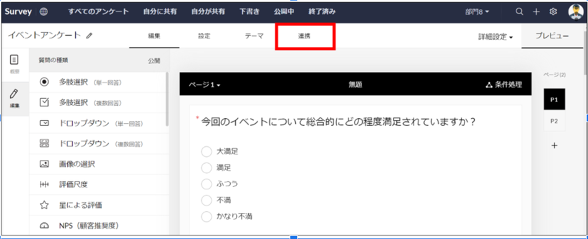
Task: Click the globe icon next to Survey
Action: click(44, 11)
